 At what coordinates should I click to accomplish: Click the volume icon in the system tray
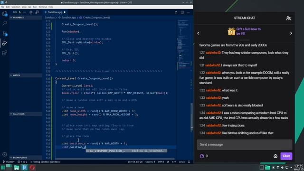(x=282, y=168)
